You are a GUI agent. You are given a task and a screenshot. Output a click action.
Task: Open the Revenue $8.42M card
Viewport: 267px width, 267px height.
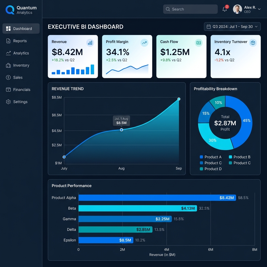click(73, 57)
